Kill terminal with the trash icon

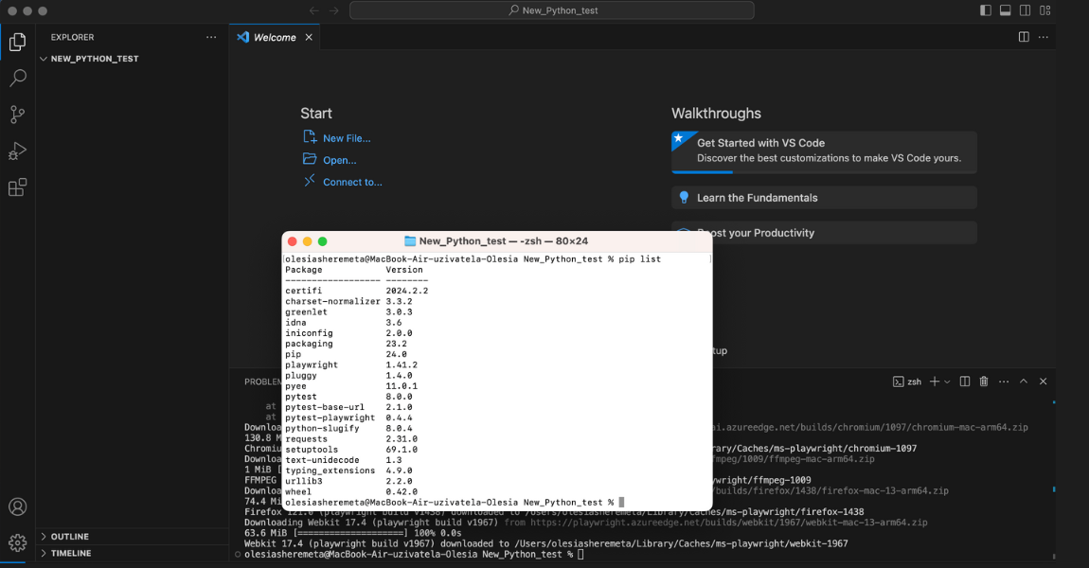(984, 382)
